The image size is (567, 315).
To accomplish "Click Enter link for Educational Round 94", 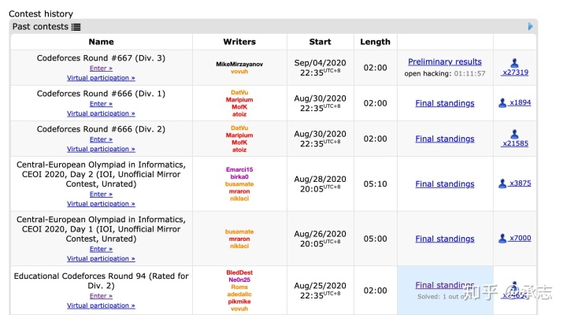I will tap(101, 296).
